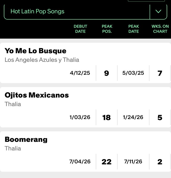Image resolution: width=171 pixels, height=178 pixels.
Task: Click the 7/04/26 debut date
Action: (80, 161)
